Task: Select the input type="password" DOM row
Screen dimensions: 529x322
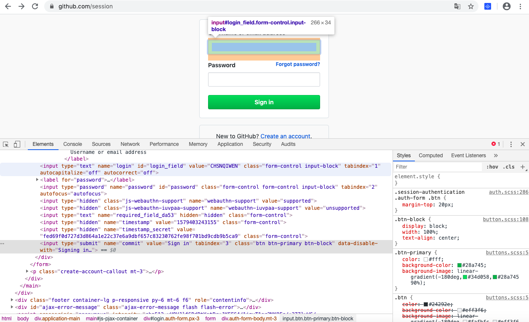Action: pos(195,190)
